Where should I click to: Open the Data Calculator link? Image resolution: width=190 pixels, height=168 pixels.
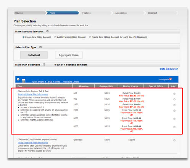169,69
